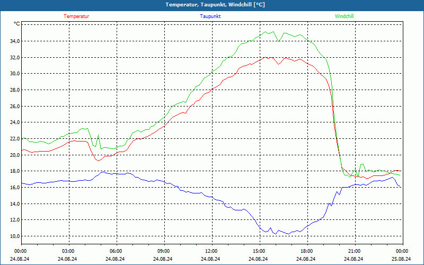Select the green 'Windchill' legend label
Viewport: 424px width, 265px height.
(344, 16)
